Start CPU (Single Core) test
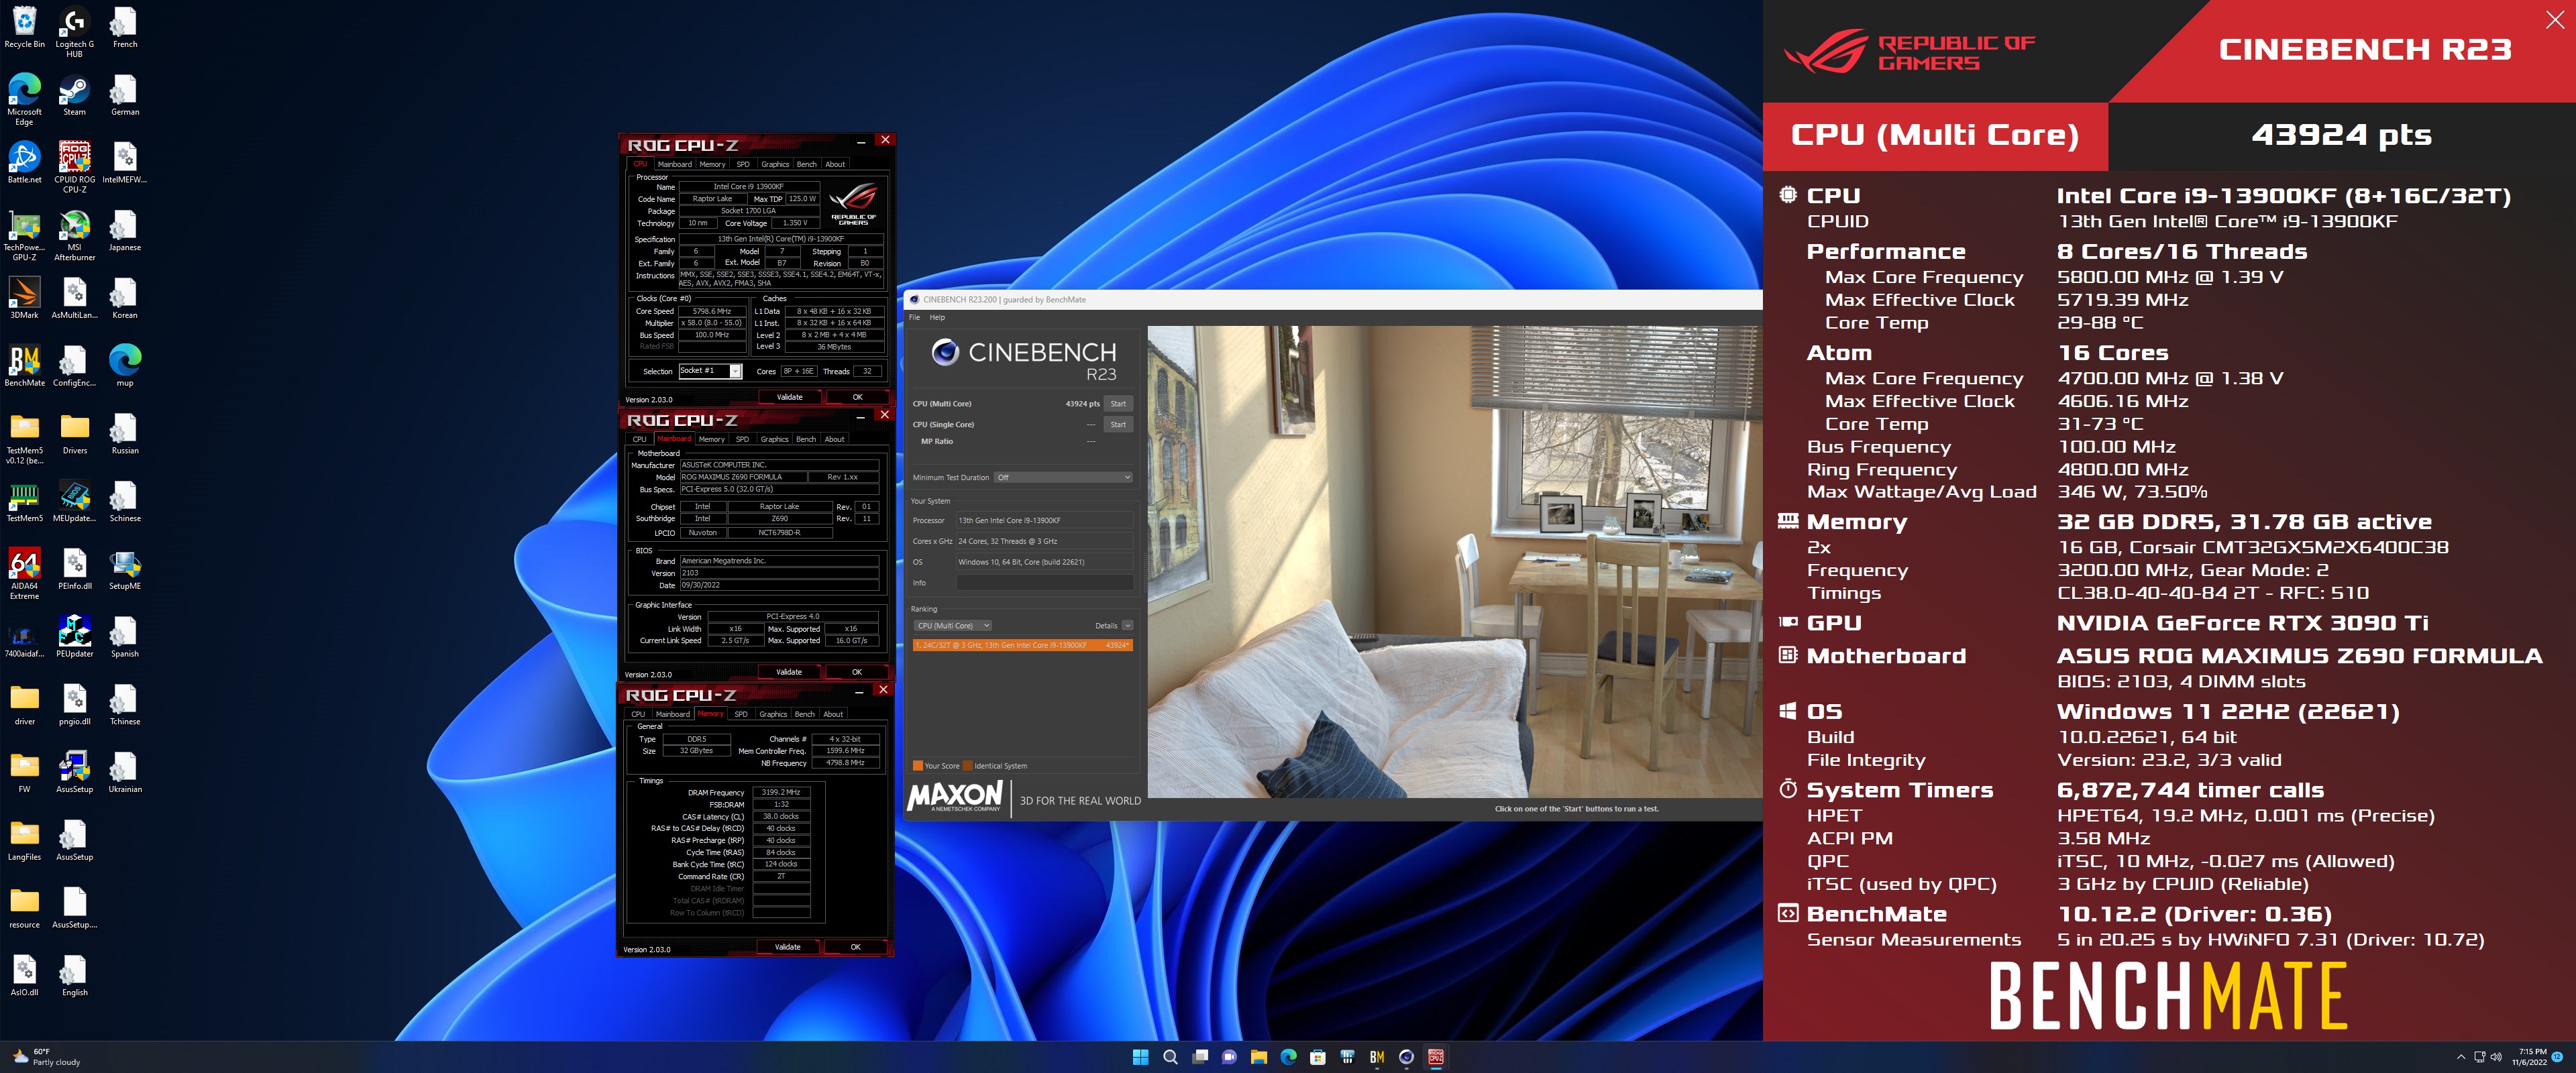This screenshot has height=1073, width=2576. [1118, 424]
